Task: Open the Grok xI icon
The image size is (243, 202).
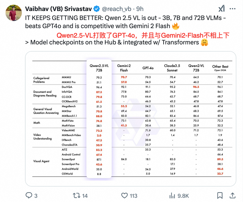Action: (222, 8)
